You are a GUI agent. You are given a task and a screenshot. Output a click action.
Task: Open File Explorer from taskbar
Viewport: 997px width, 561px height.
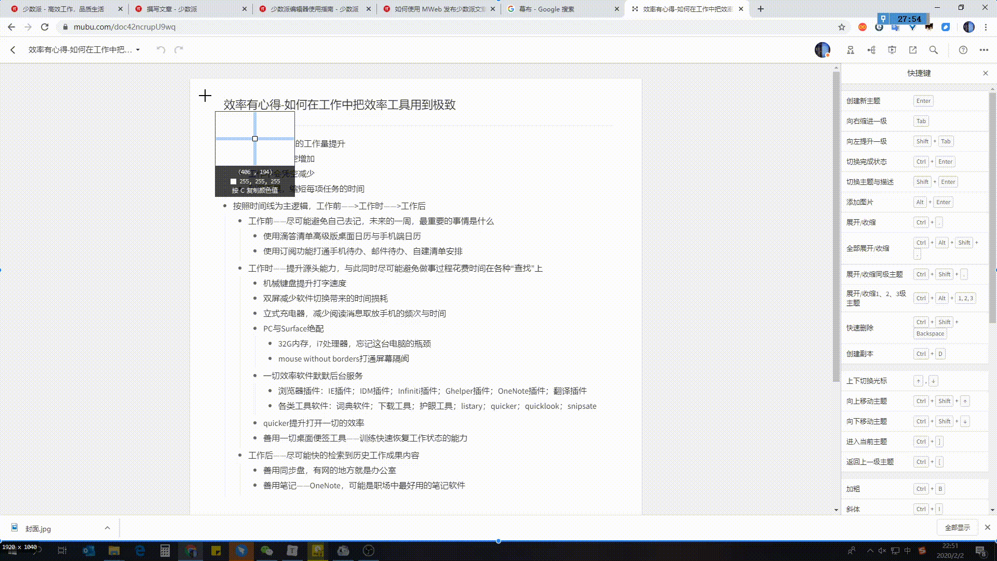[x=114, y=551]
